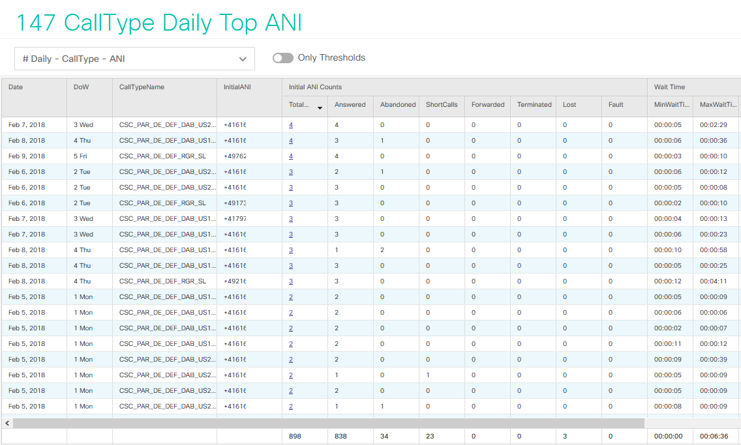Click the sort arrow on Total column
Screen dimensions: 741x445
tap(320, 108)
